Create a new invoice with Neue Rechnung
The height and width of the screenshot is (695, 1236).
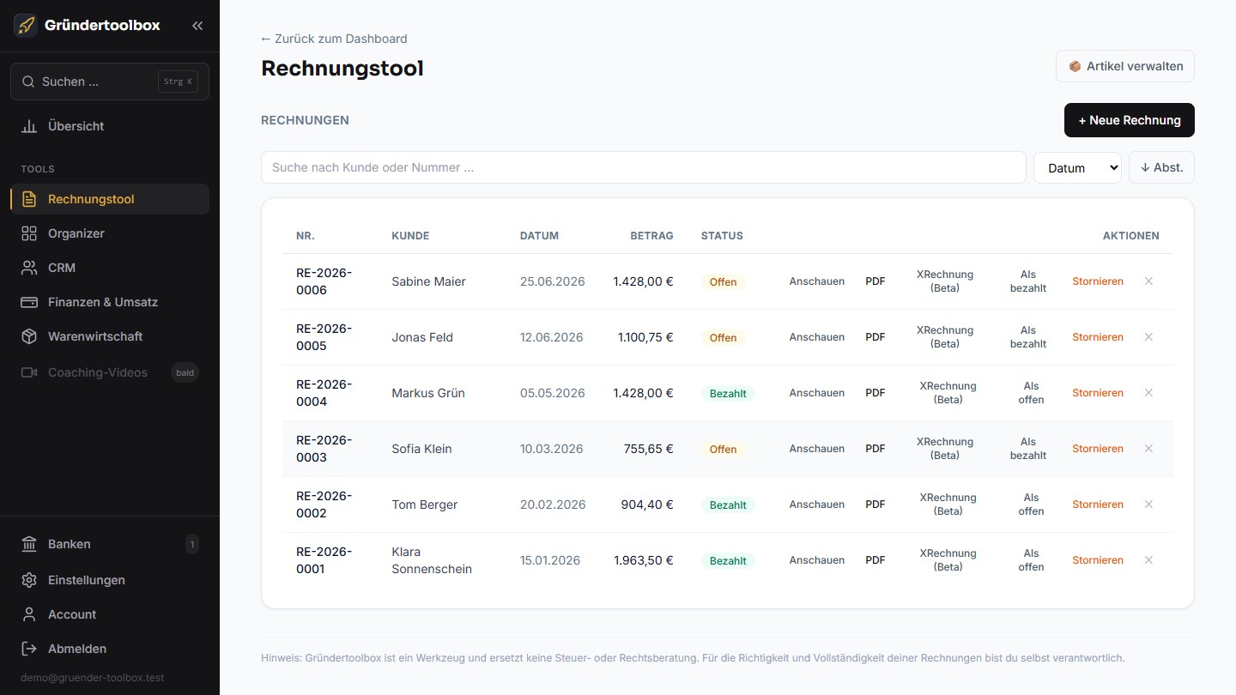pos(1130,120)
